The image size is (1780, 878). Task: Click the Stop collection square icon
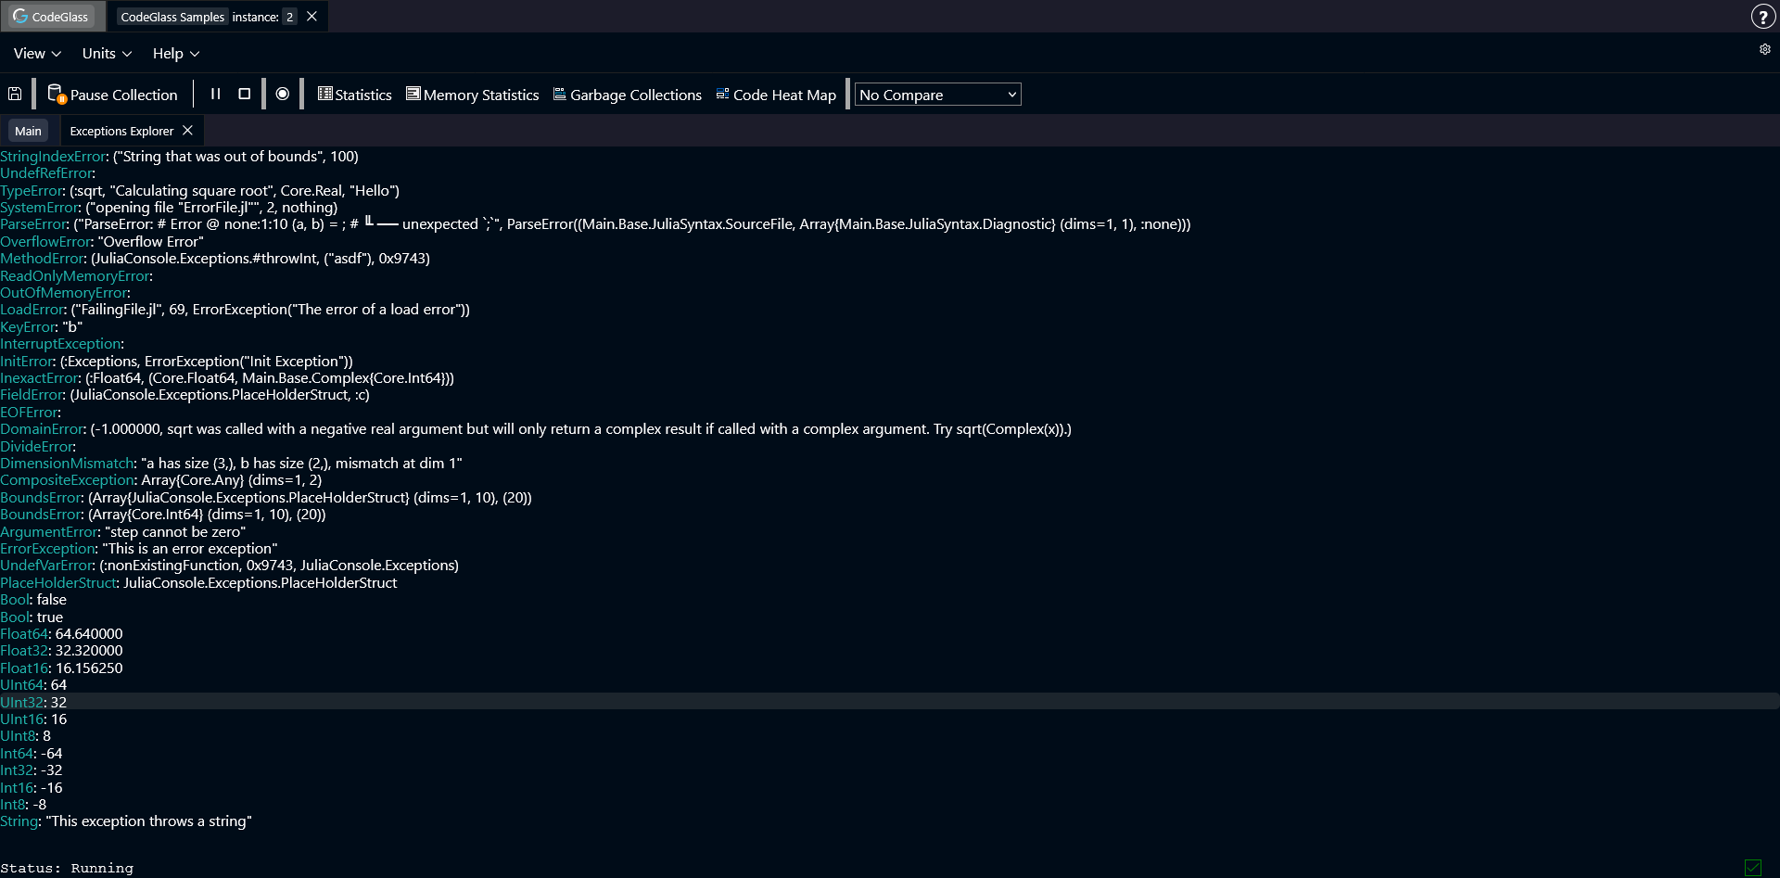tap(244, 94)
